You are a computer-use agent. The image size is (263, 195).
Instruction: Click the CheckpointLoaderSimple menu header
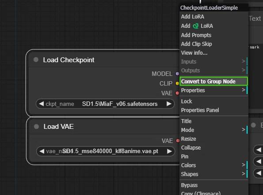point(214,7)
